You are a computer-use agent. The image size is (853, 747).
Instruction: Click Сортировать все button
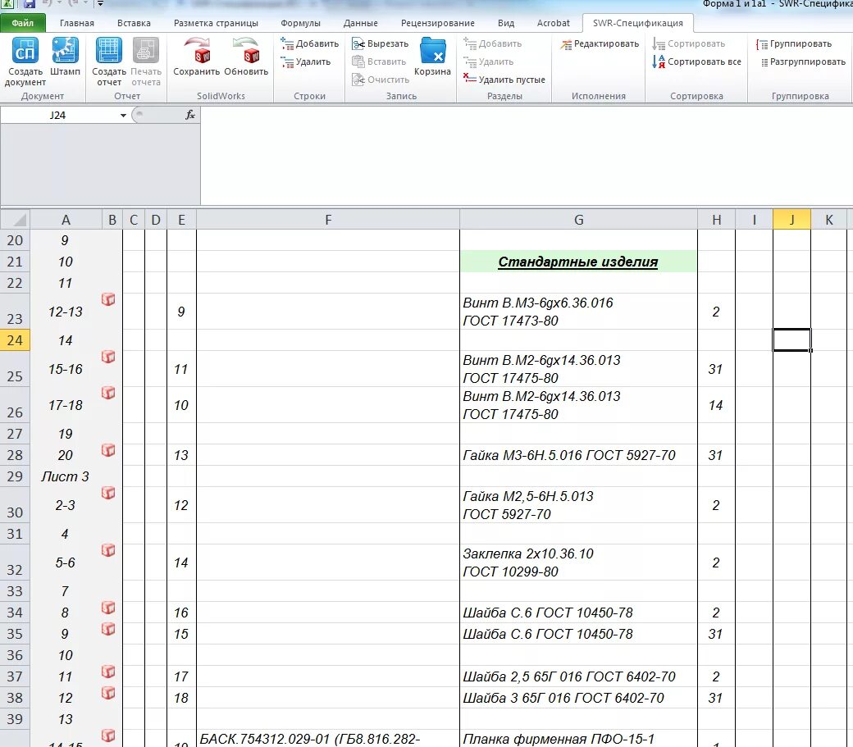tap(697, 61)
